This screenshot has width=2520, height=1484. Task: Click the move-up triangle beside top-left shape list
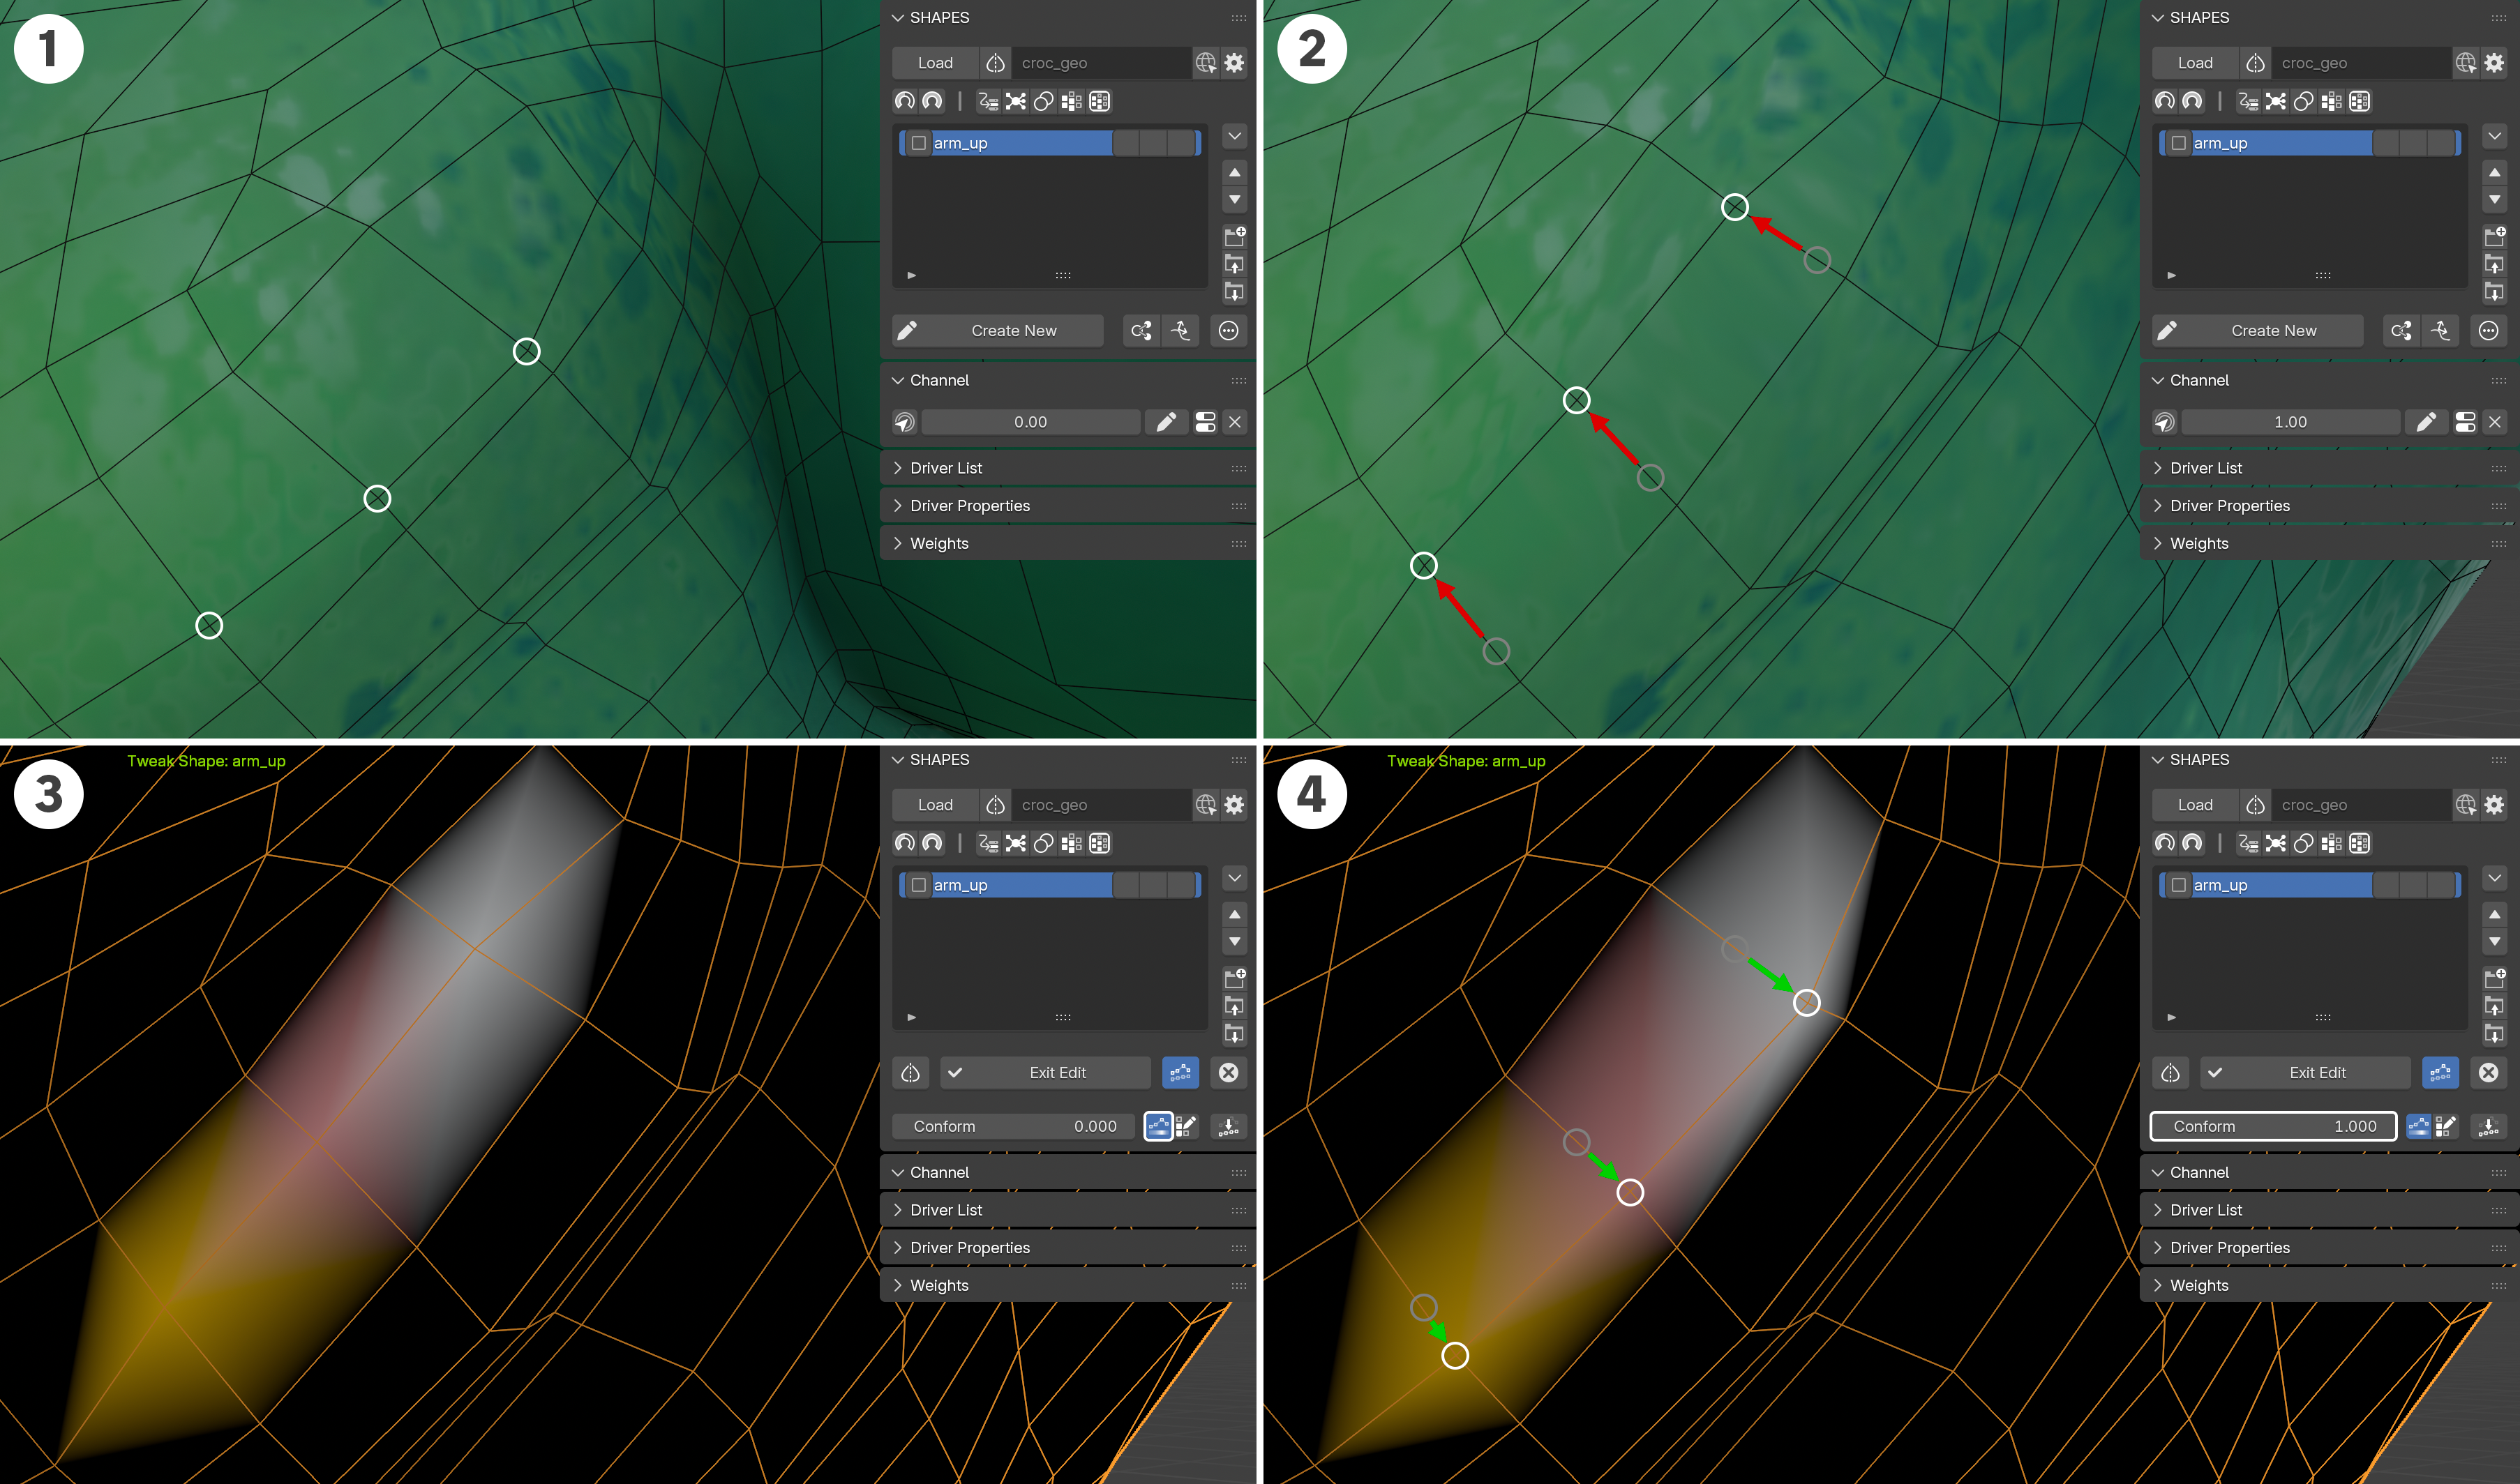[x=1234, y=173]
